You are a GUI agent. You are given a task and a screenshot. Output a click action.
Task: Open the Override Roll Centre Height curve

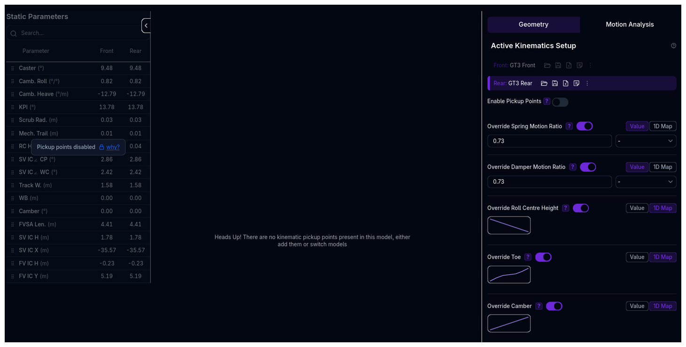[x=509, y=225]
